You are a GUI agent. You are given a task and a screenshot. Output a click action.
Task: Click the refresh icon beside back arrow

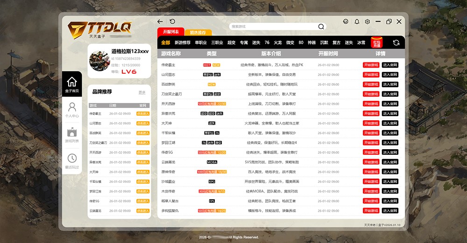(172, 21)
